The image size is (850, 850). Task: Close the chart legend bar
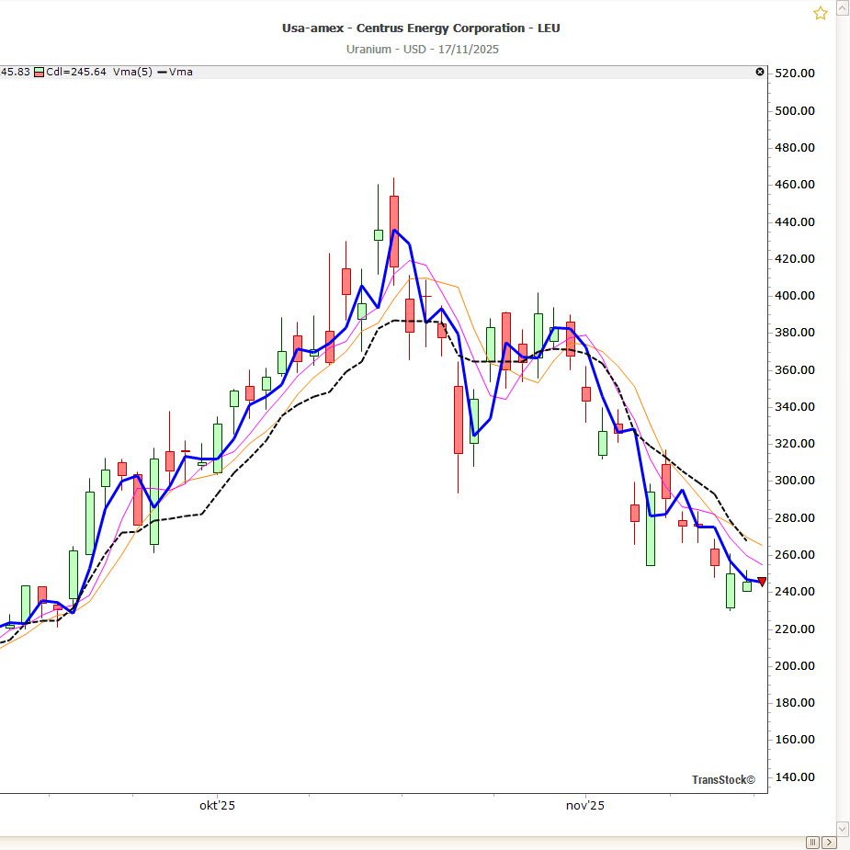click(759, 72)
